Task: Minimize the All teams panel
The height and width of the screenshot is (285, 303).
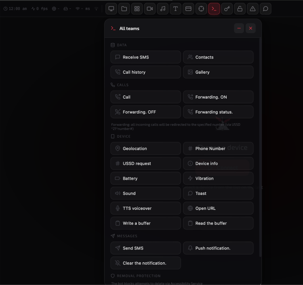Action: [x=239, y=28]
